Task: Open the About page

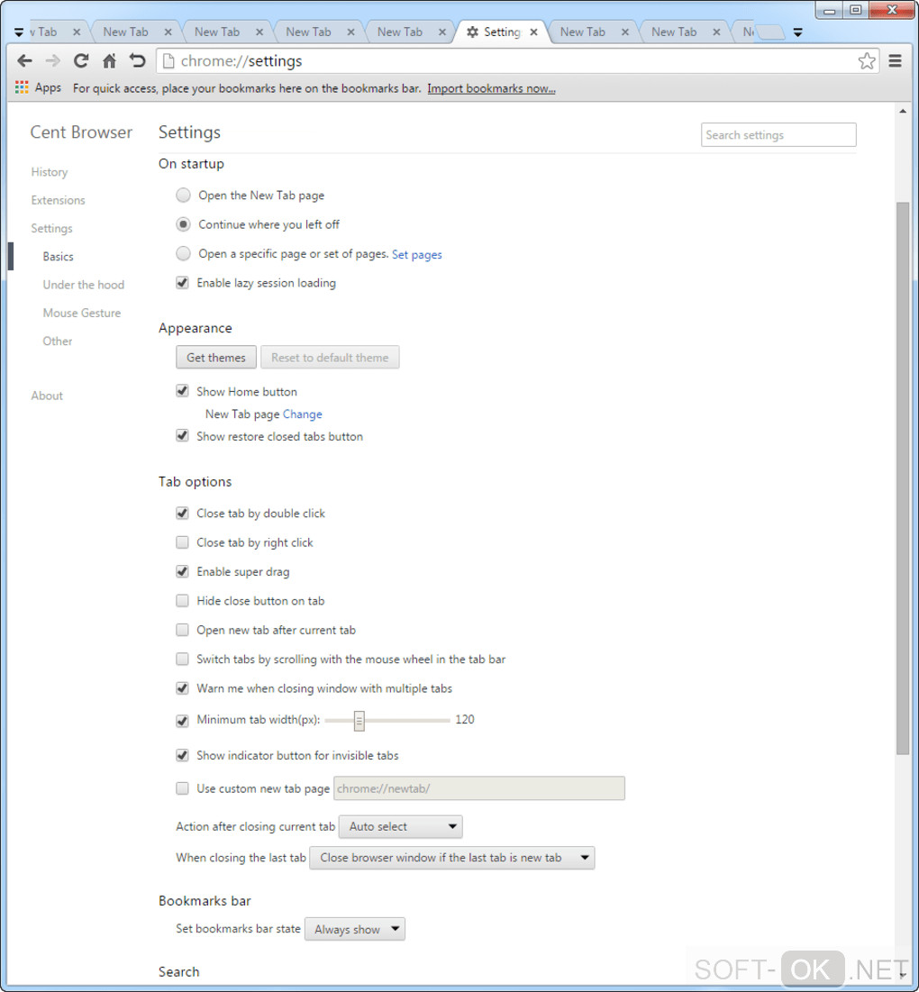Action: [x=47, y=396]
